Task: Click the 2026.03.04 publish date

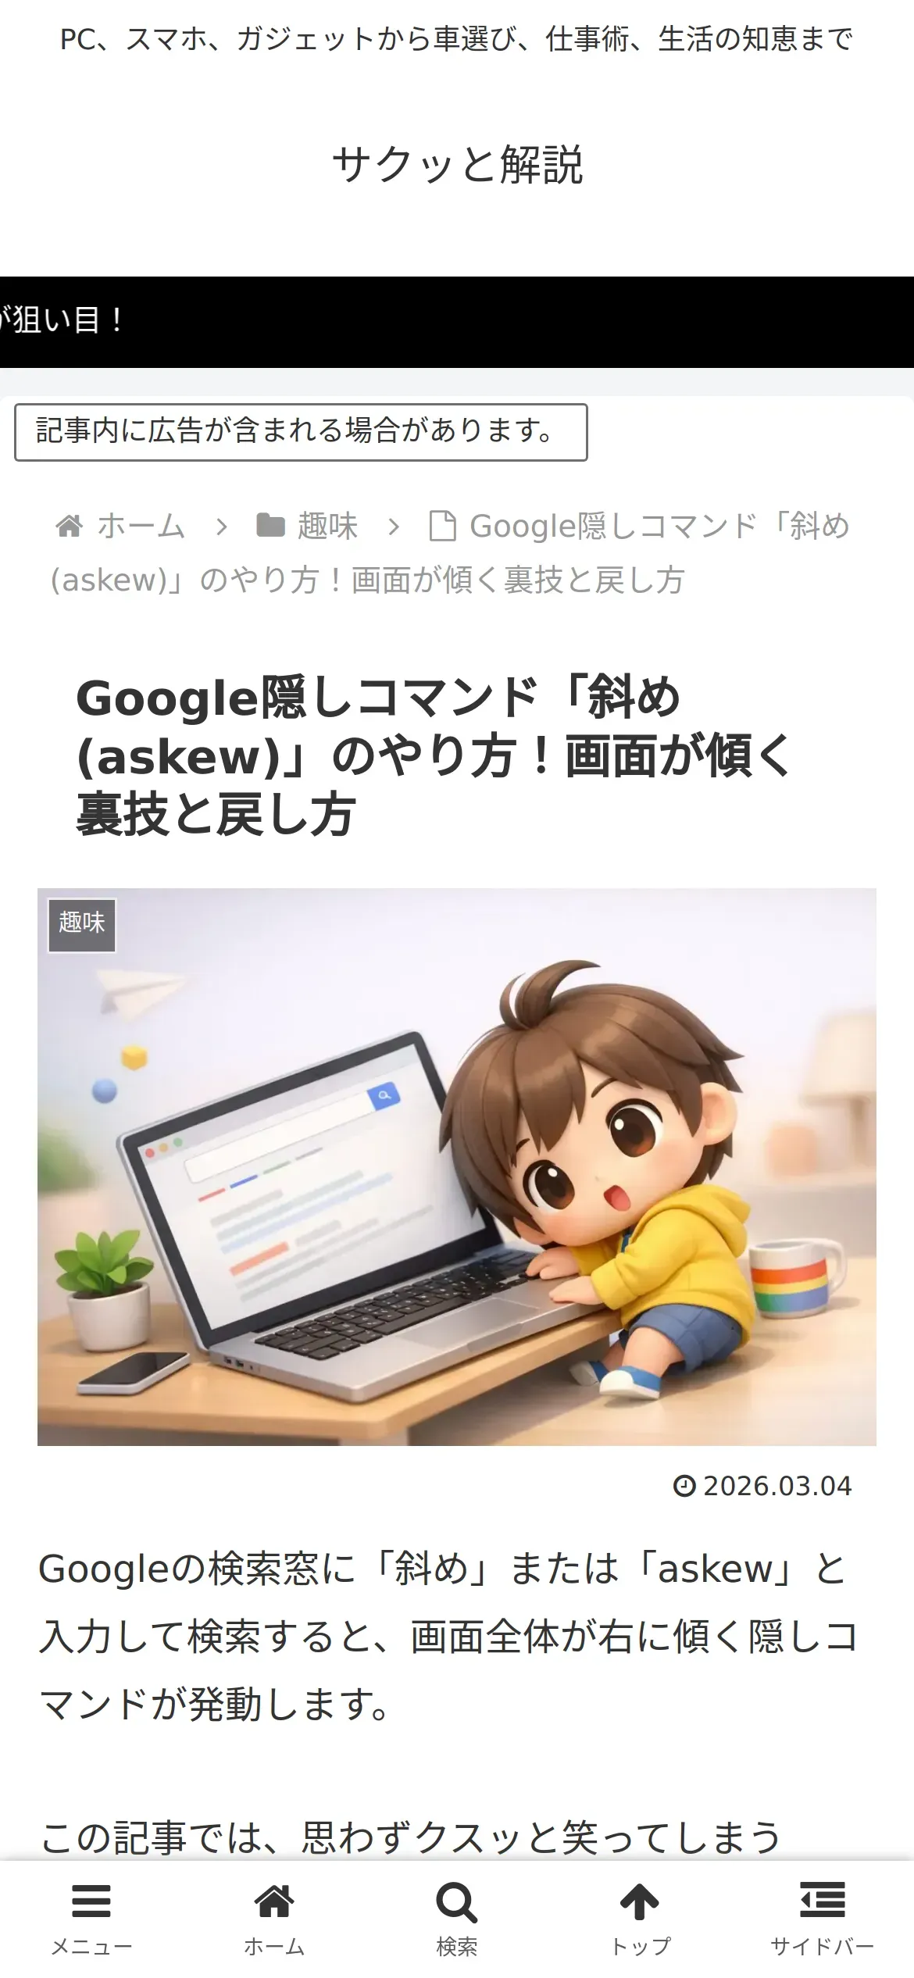Action: (x=777, y=1486)
